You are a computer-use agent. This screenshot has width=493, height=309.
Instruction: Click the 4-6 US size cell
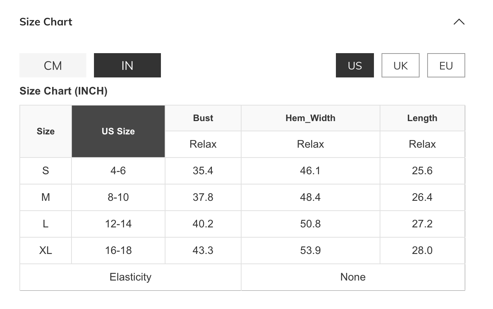[x=118, y=171]
